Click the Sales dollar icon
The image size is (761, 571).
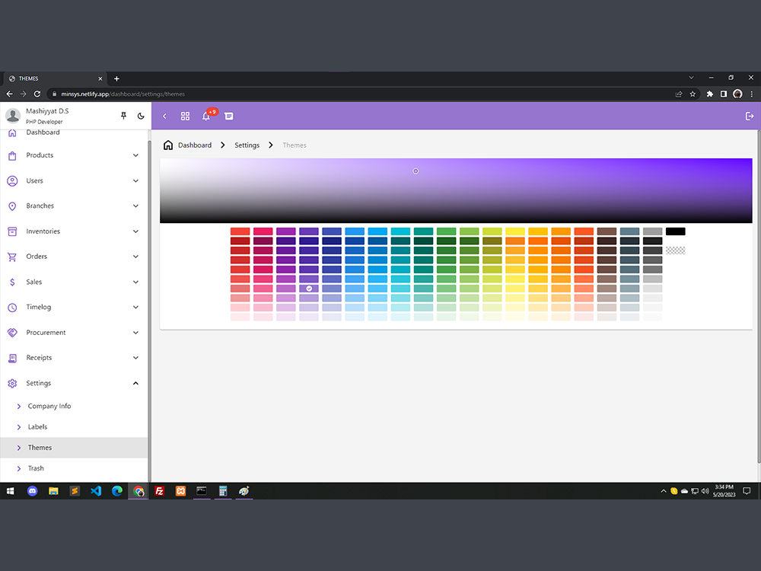point(13,282)
